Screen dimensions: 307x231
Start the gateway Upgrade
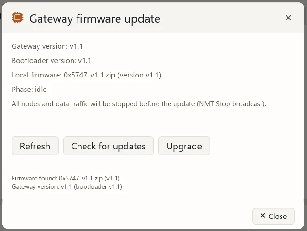(x=184, y=146)
